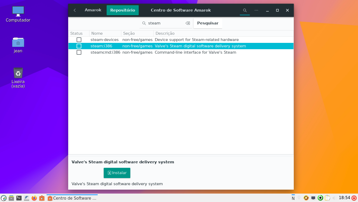Click the light bulb tray icon
Image resolution: width=358 pixels, height=202 pixels.
[299, 198]
